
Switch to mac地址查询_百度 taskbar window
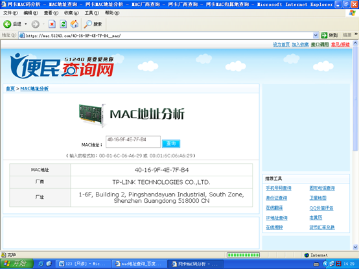pyautogui.click(x=139, y=264)
